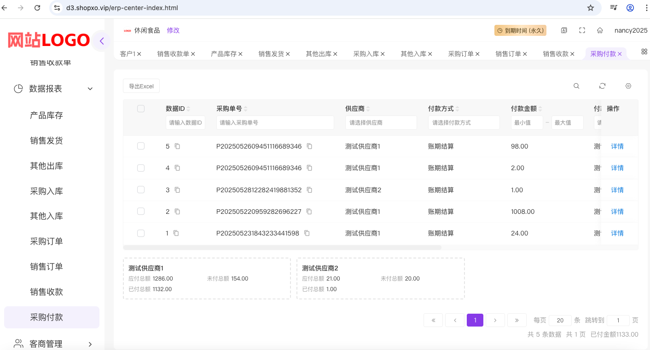Switch to the 采购订单 tab
The image size is (650, 350).
[461, 54]
